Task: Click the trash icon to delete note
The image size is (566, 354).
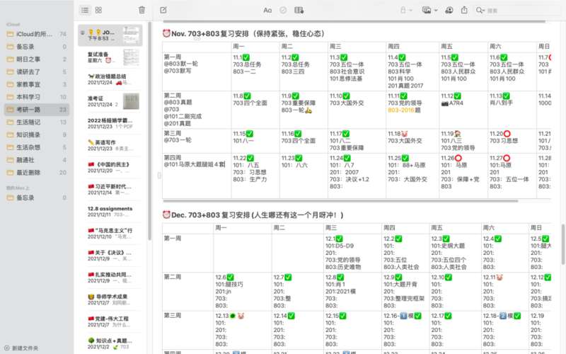Action: (x=141, y=10)
